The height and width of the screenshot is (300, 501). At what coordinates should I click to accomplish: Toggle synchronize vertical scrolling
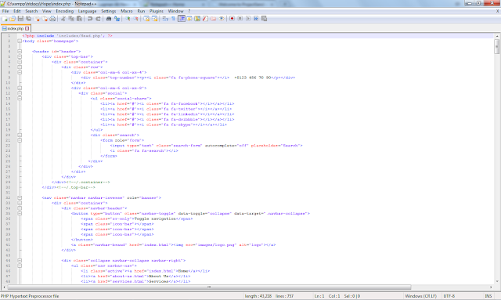coord(146,19)
